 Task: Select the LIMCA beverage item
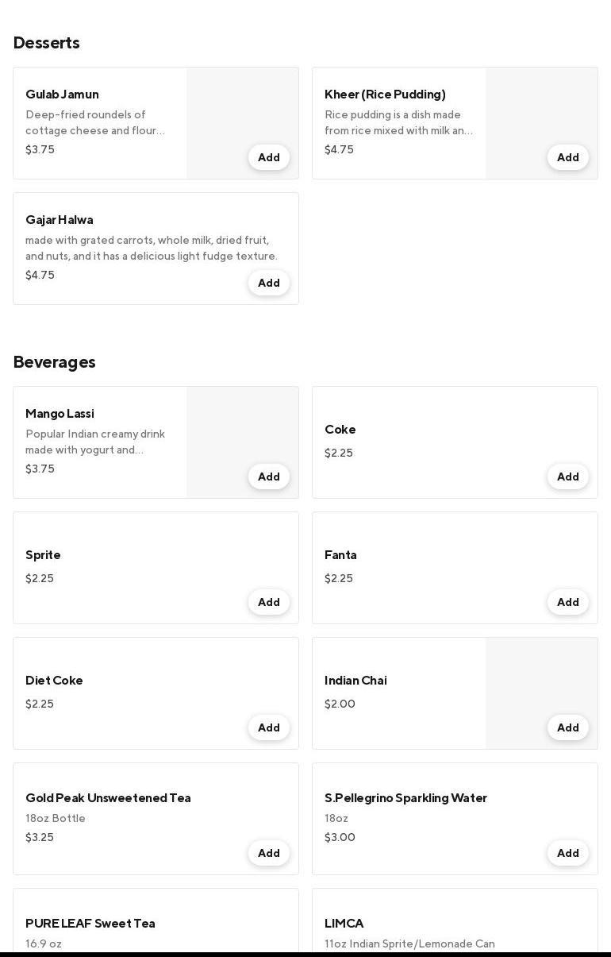pyautogui.click(x=344, y=924)
